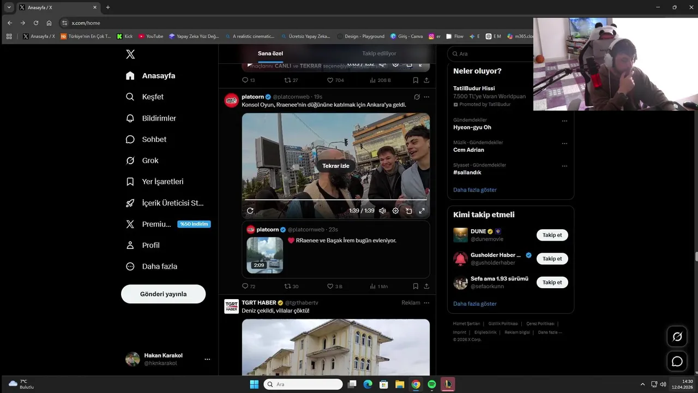Open the Kick bookmark in bookmarks bar
Screen dimensions: 698x393
(x=125, y=37)
